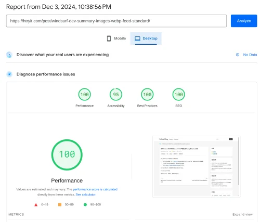Click Diagnose performance issues heading
This screenshot has width=260, height=222.
click(x=46, y=74)
